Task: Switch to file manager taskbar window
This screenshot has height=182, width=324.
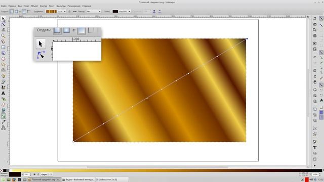Action: [x=78, y=180]
